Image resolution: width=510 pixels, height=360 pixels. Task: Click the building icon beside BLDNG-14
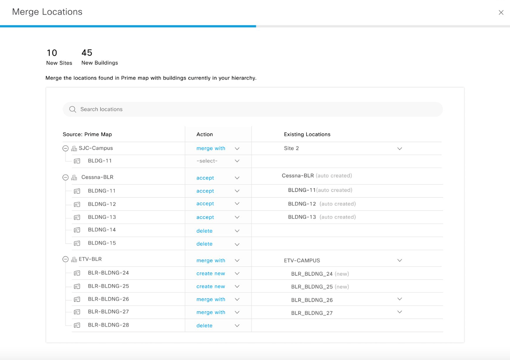[x=77, y=230]
